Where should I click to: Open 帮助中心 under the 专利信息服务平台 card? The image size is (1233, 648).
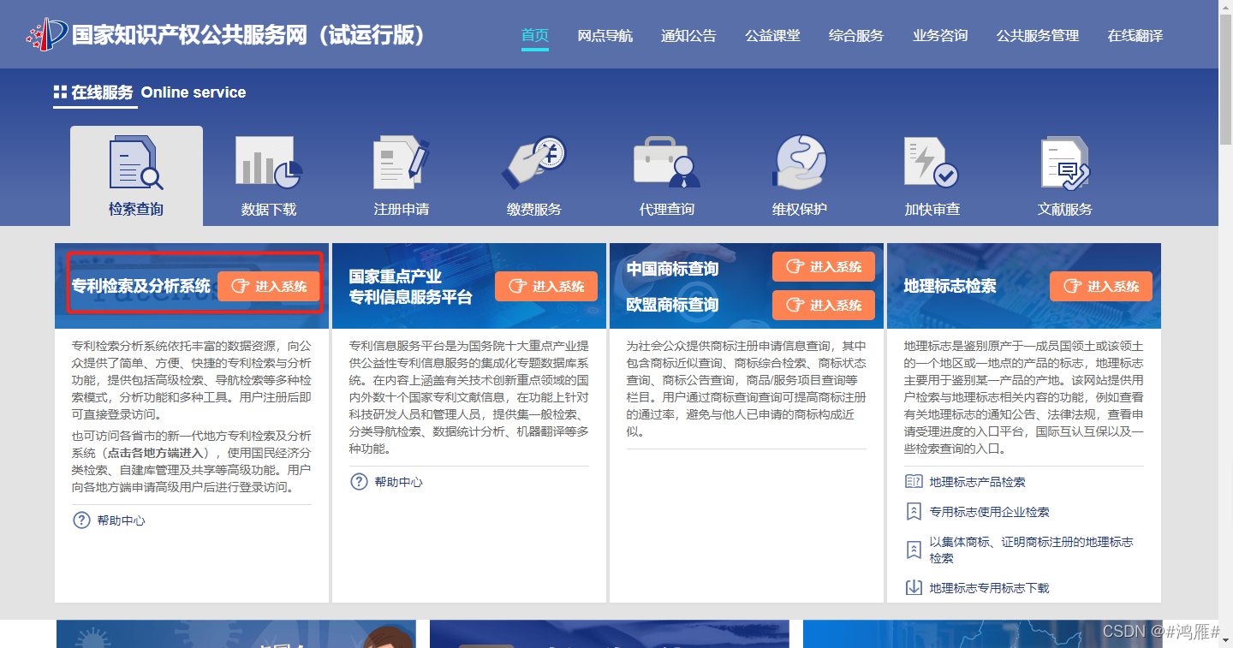[x=398, y=482]
